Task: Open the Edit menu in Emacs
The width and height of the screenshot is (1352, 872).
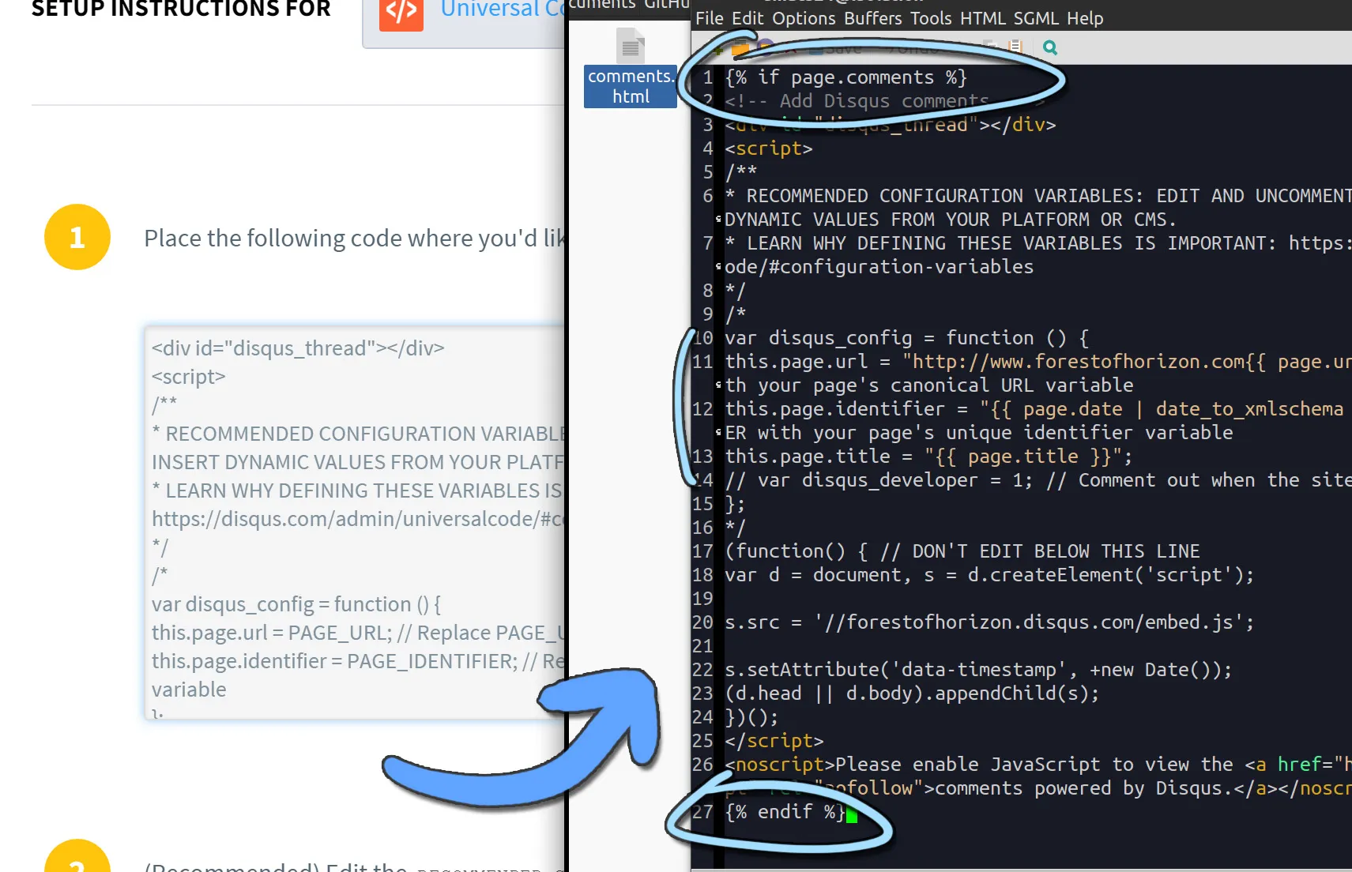Action: point(748,18)
